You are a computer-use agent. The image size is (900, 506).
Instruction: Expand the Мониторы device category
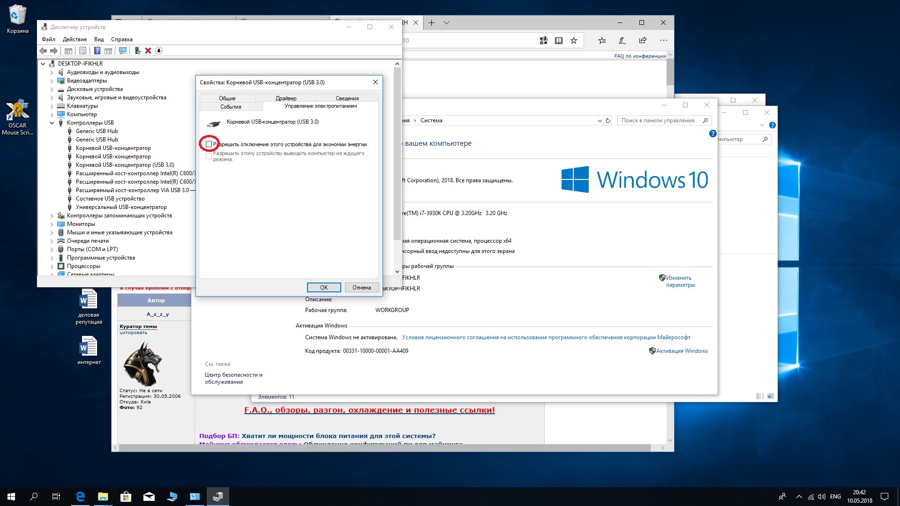52,224
